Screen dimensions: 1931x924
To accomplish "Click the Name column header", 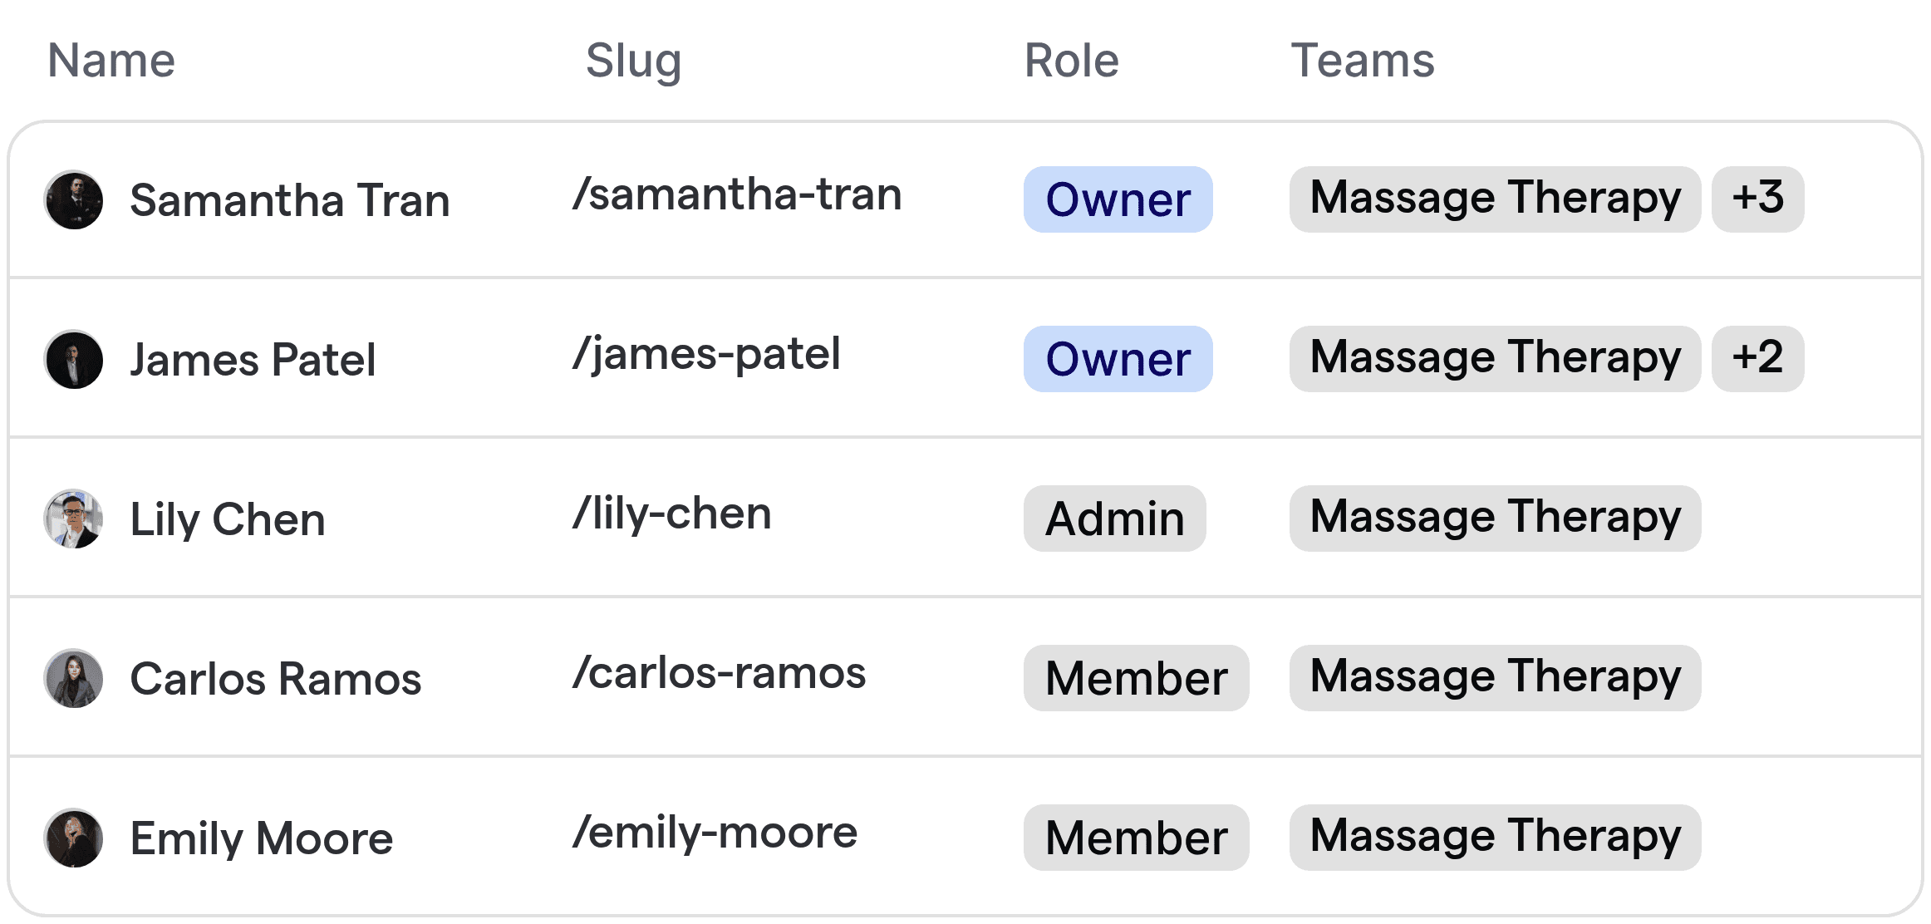I will [111, 60].
